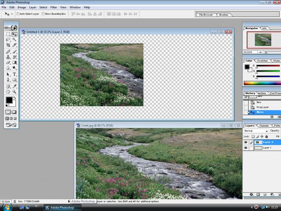281x211 pixels.
Task: Select the Crop tool
Action: (8, 45)
